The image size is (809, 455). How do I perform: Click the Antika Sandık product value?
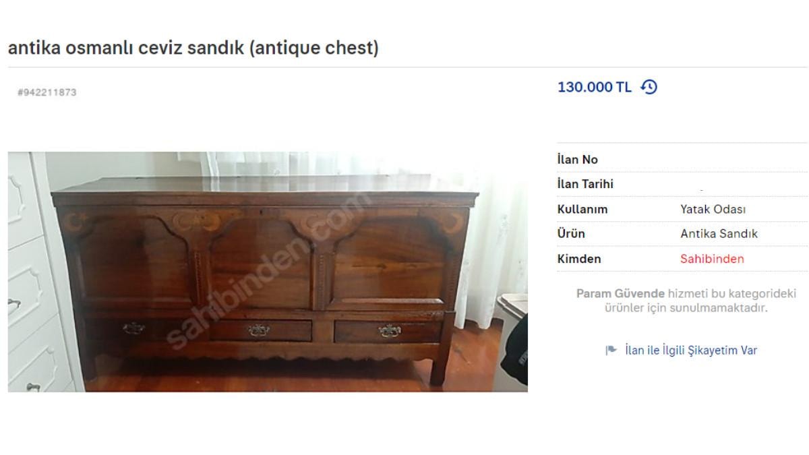point(719,234)
